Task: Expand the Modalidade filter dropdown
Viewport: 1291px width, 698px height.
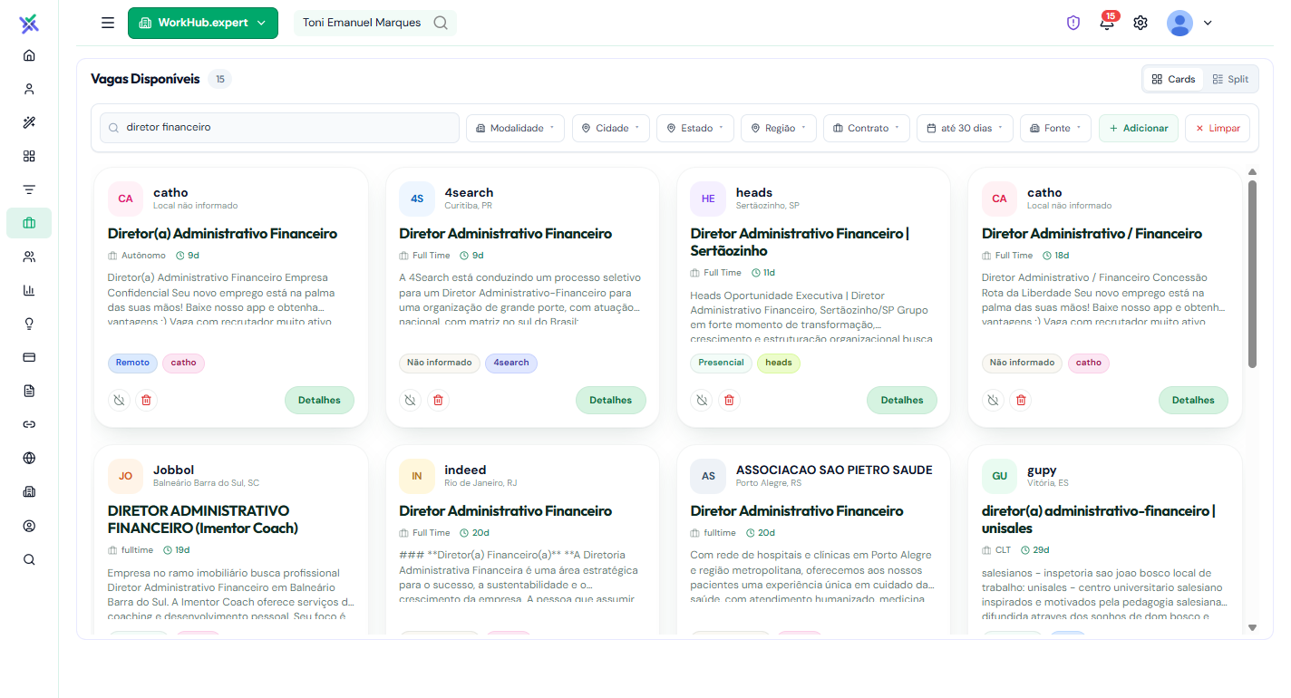Action: click(x=515, y=128)
